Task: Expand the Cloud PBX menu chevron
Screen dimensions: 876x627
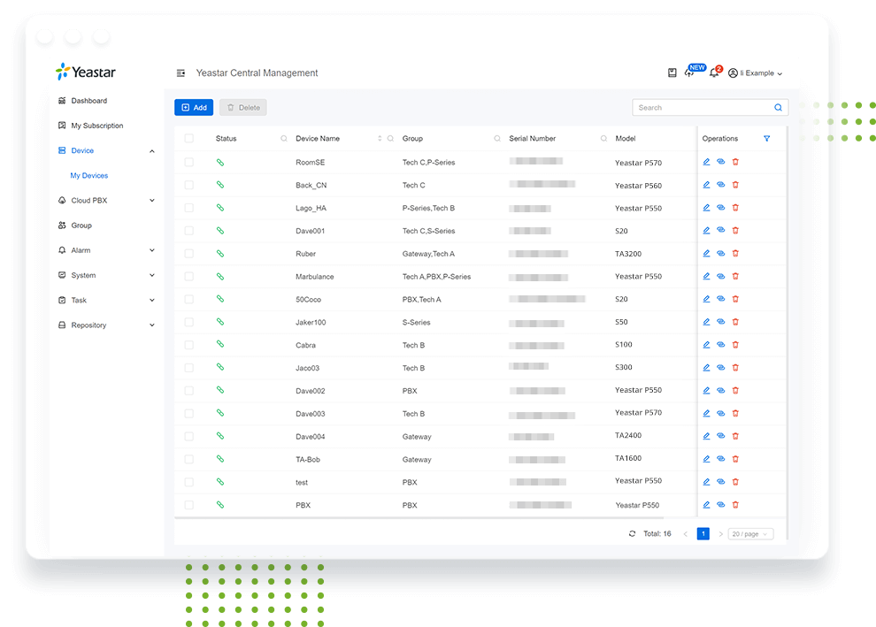Action: pos(152,201)
